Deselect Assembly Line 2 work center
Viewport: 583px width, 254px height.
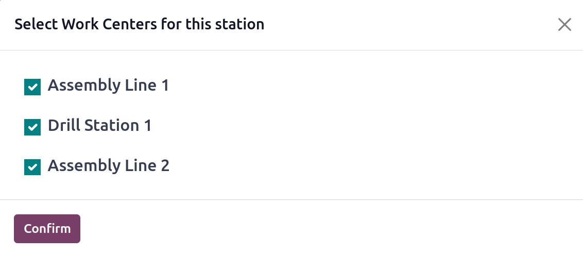click(32, 167)
